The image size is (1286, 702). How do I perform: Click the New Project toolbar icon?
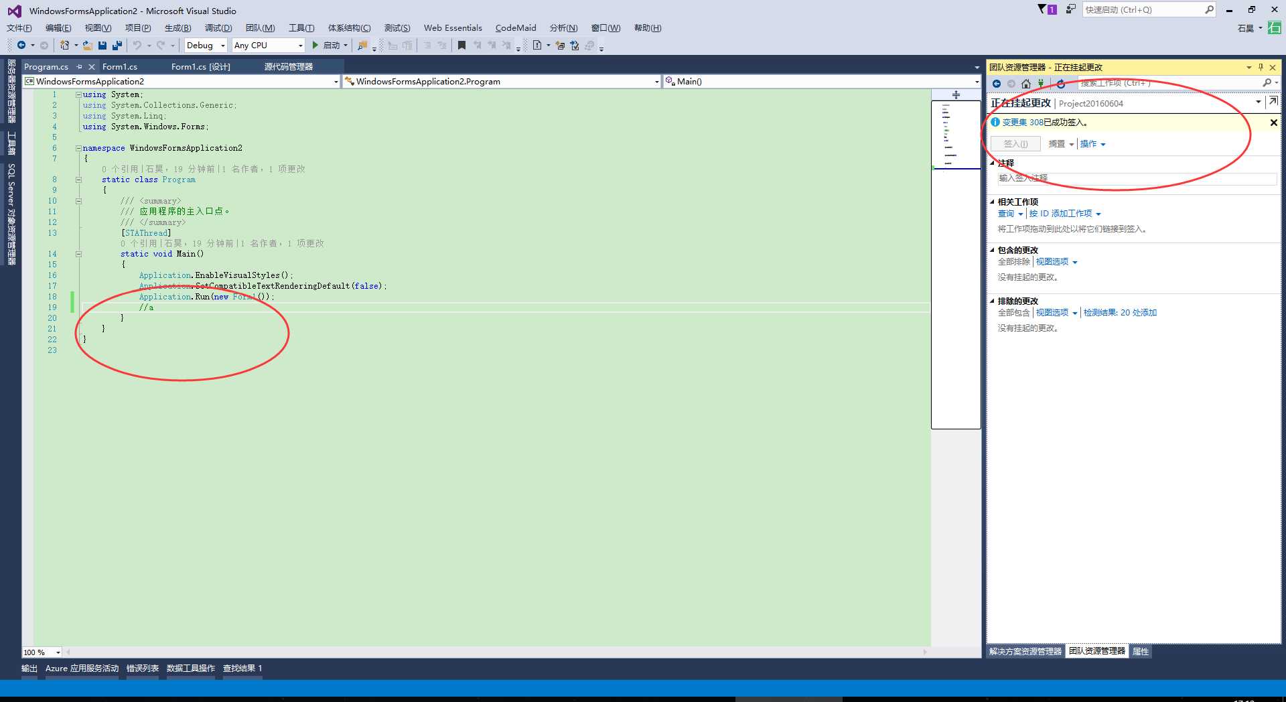point(64,45)
